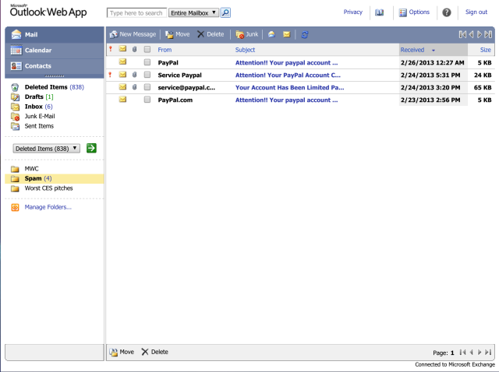This screenshot has height=372, width=499.
Task: Click the Manage Folders icon
Action: point(15,207)
